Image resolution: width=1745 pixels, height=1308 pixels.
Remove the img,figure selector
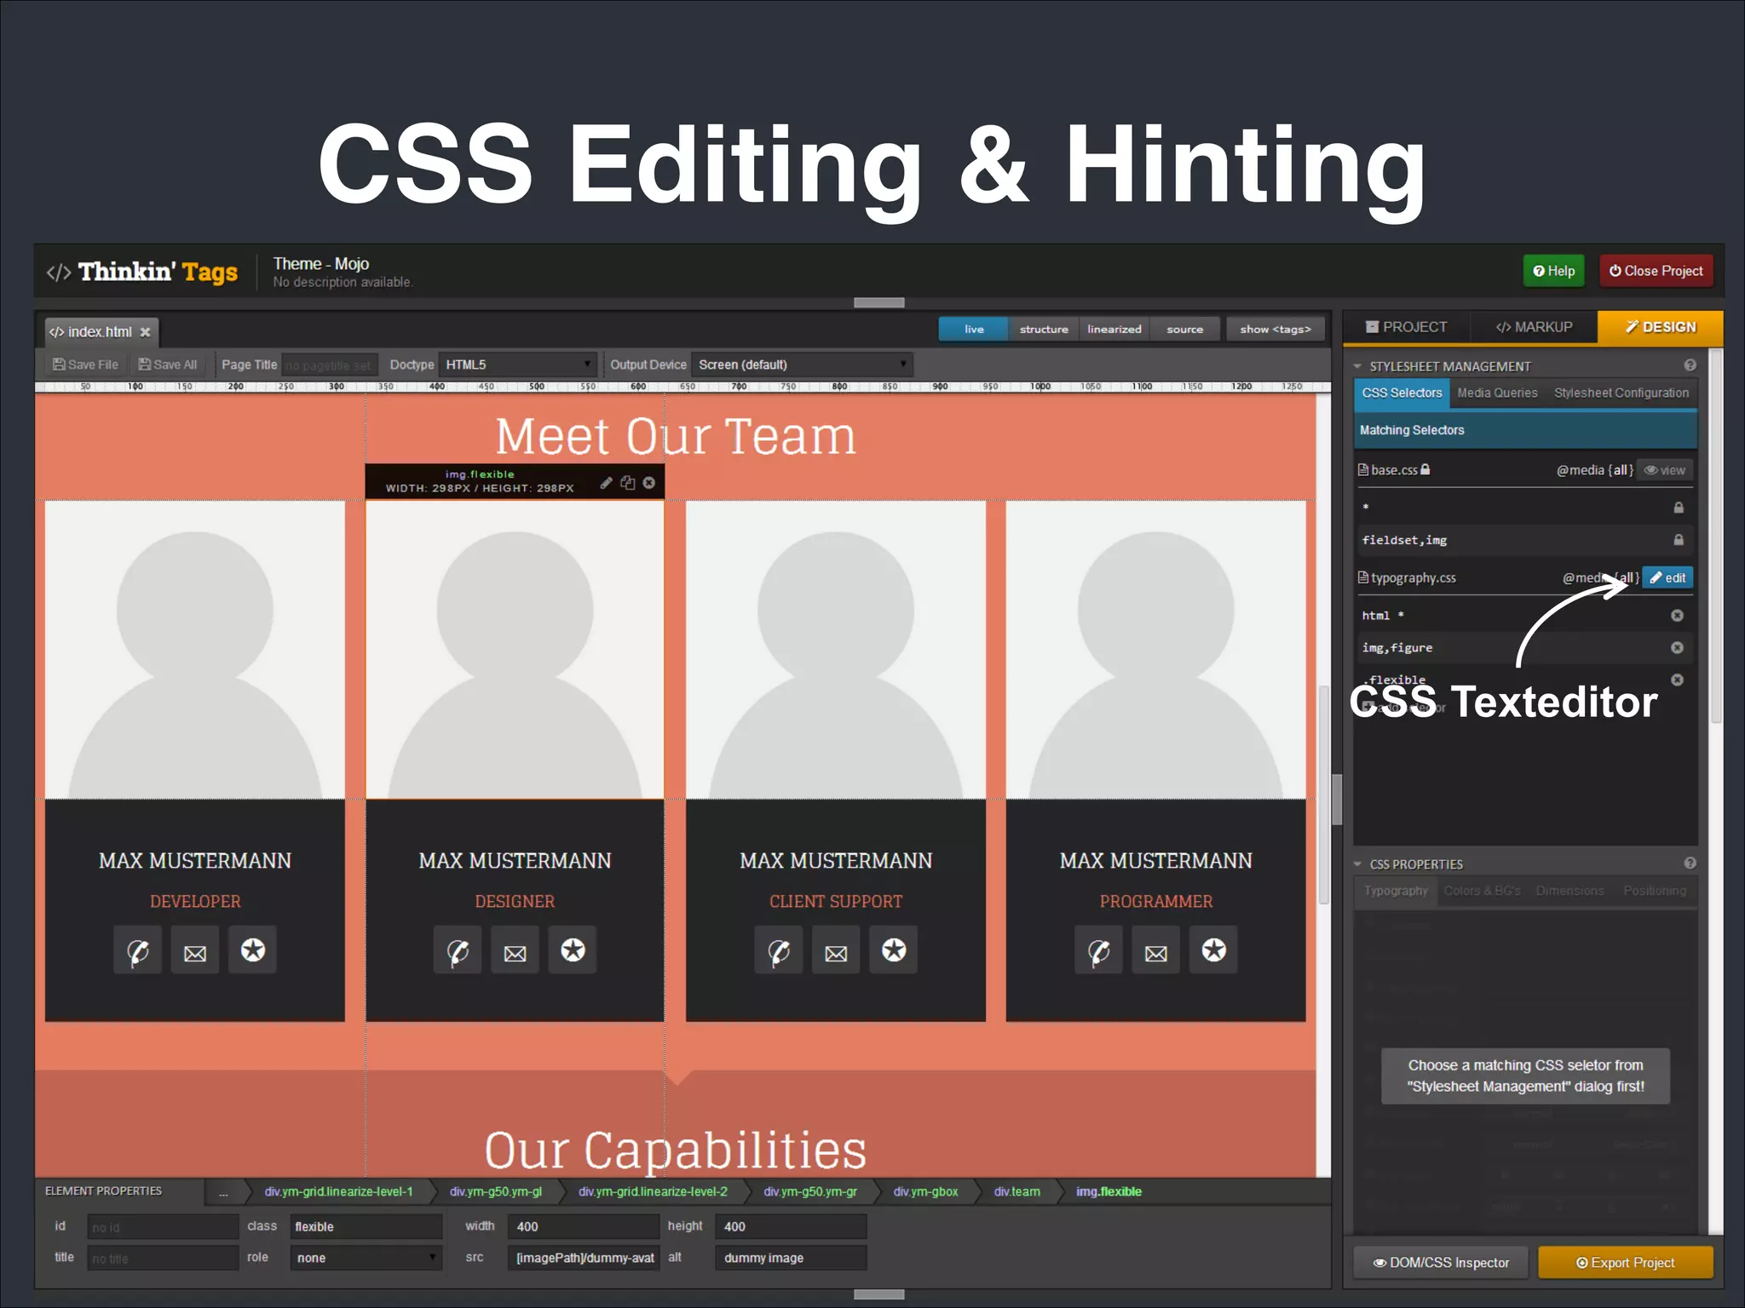coord(1677,648)
